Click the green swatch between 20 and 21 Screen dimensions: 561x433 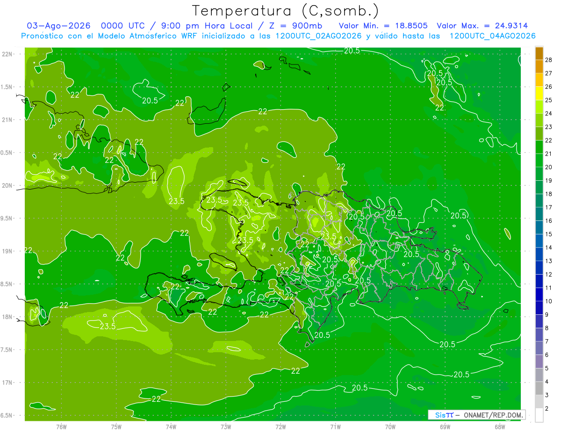tap(539, 160)
